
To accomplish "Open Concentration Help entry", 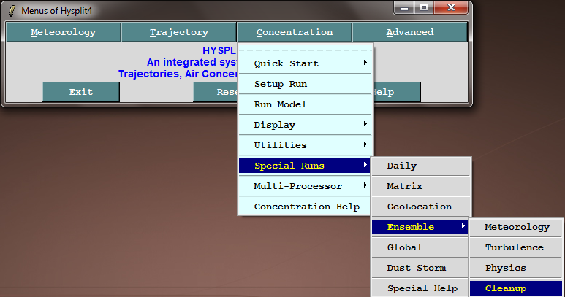I will click(x=305, y=207).
